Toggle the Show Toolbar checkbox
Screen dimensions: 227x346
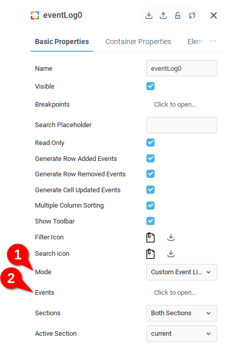150,221
